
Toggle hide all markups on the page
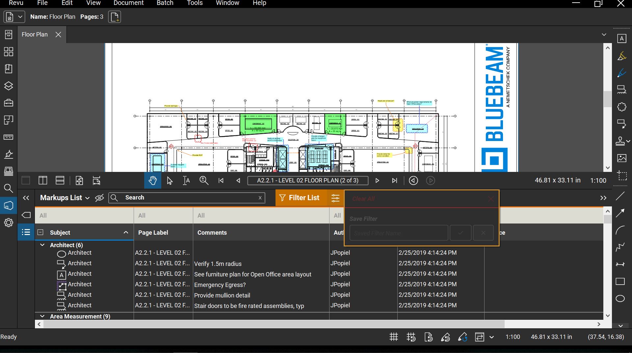pyautogui.click(x=99, y=198)
